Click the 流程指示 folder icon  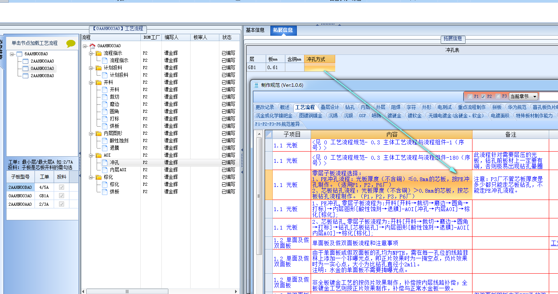[99, 53]
